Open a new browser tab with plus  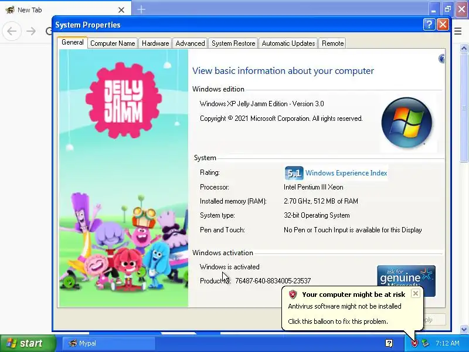tap(141, 9)
